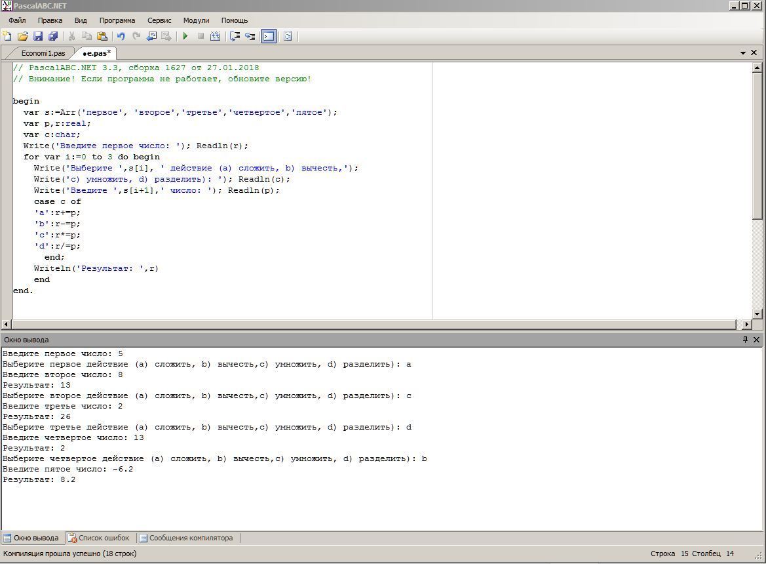Click the New file icon in toolbar
Viewport: 766px width, 564px height.
coord(7,37)
